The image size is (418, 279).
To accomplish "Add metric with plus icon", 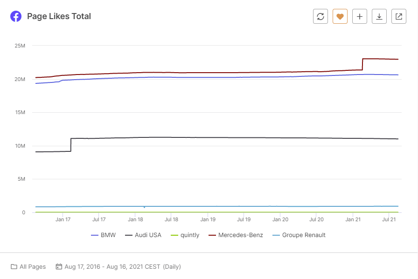I will coord(360,16).
